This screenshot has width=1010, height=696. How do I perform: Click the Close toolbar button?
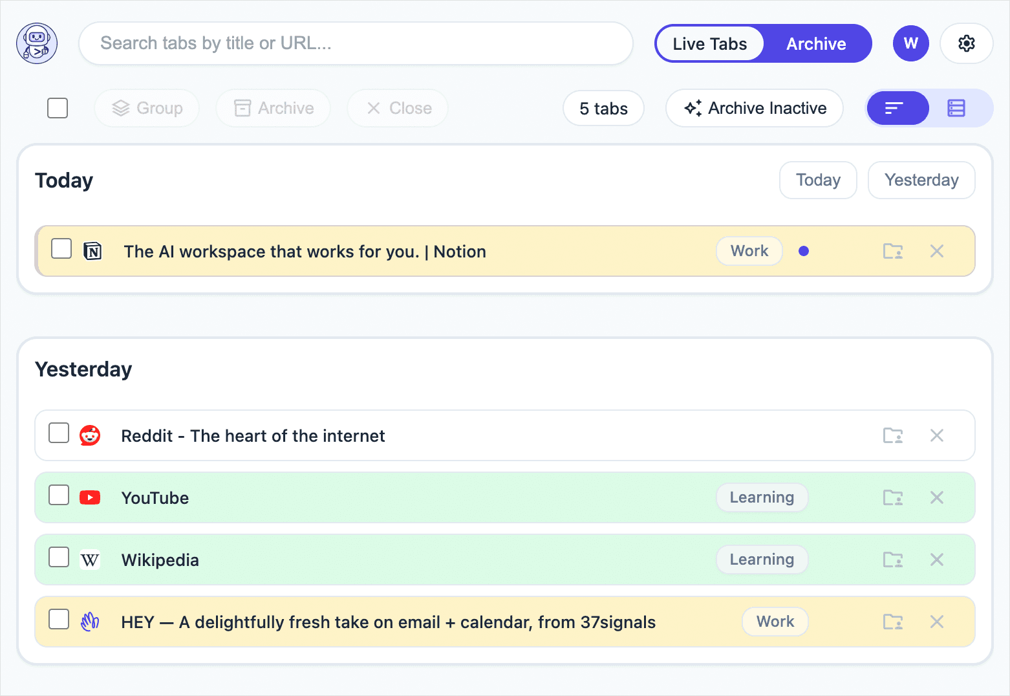398,108
